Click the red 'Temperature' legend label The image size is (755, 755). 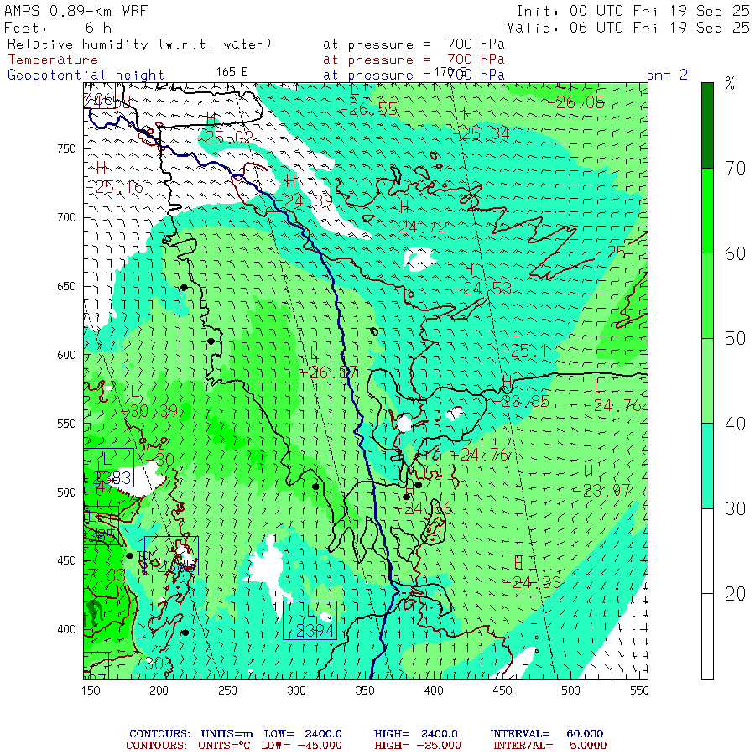53,60
